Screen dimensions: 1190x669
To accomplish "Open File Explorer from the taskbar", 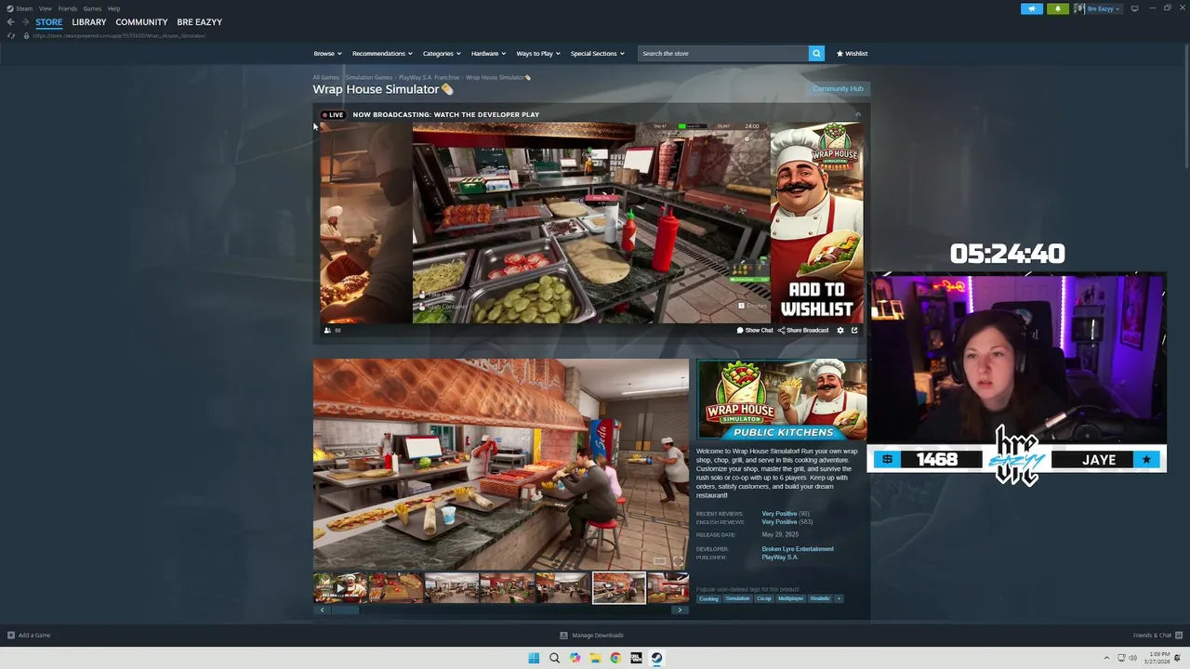I will click(x=595, y=658).
